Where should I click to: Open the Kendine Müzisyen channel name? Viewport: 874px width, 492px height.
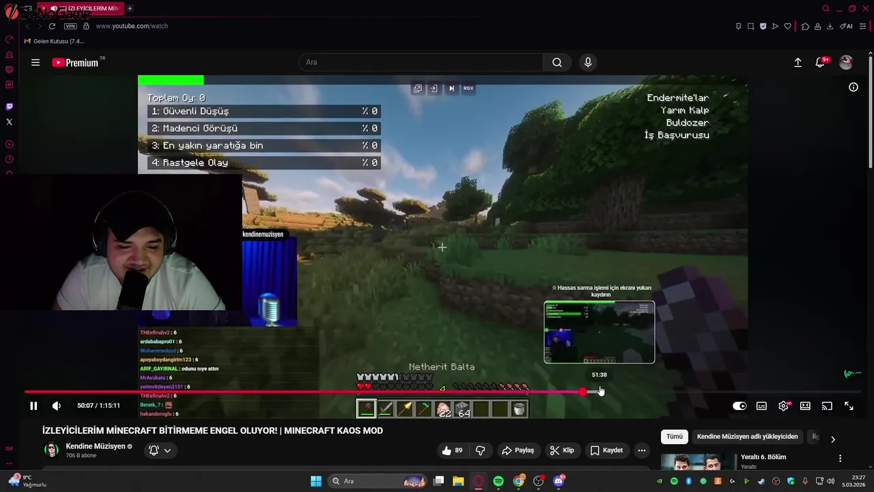pyautogui.click(x=96, y=446)
